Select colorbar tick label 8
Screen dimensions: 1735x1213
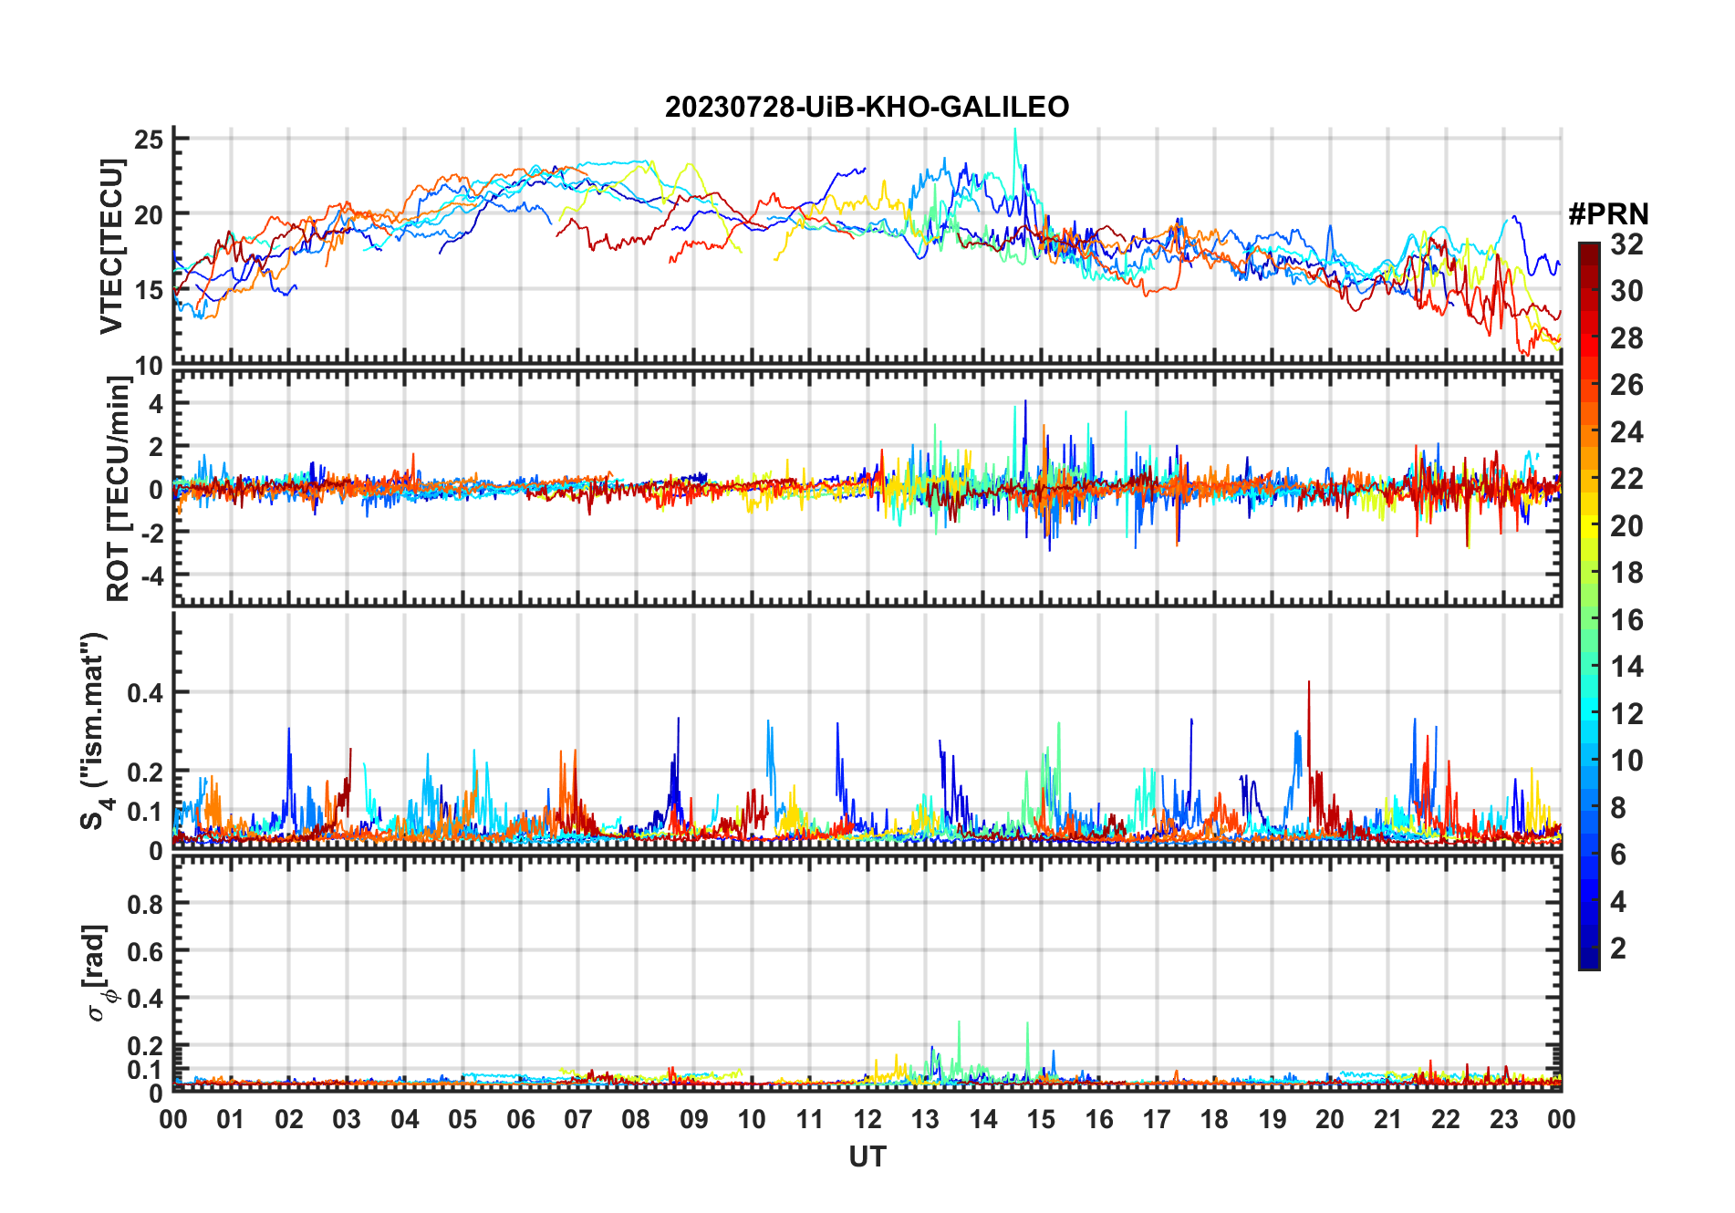pyautogui.click(x=1618, y=808)
